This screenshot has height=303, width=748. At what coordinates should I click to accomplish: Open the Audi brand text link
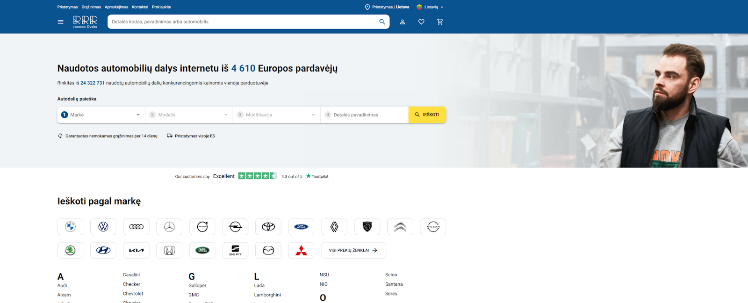[62, 286]
